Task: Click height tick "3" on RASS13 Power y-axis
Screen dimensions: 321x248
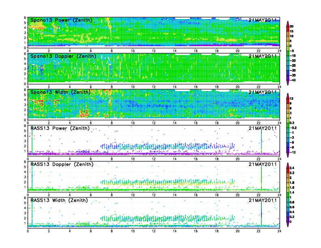Action: (25, 141)
